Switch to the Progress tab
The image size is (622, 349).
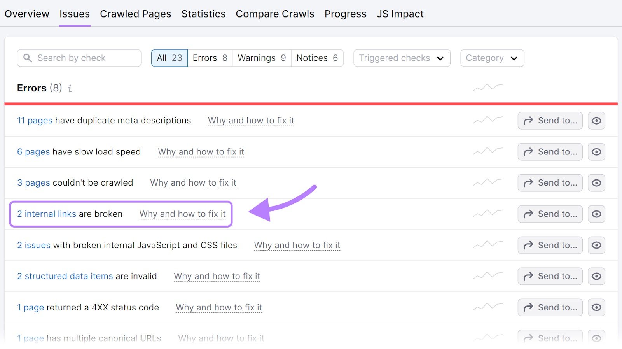pyautogui.click(x=345, y=14)
